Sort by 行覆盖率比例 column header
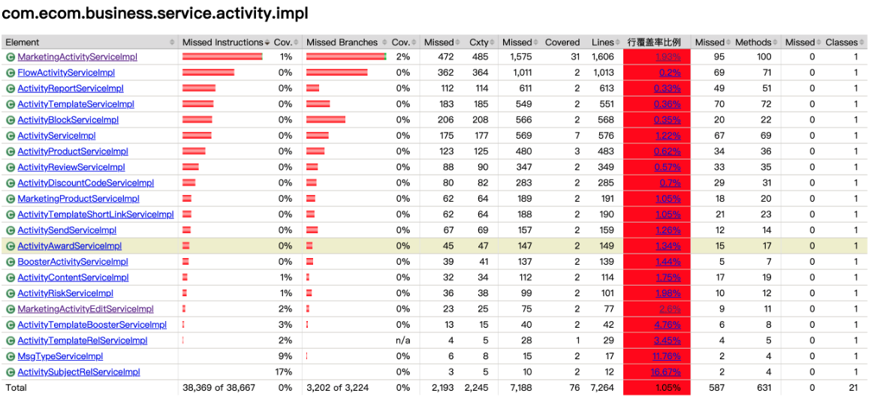The width and height of the screenshot is (874, 408). point(656,42)
